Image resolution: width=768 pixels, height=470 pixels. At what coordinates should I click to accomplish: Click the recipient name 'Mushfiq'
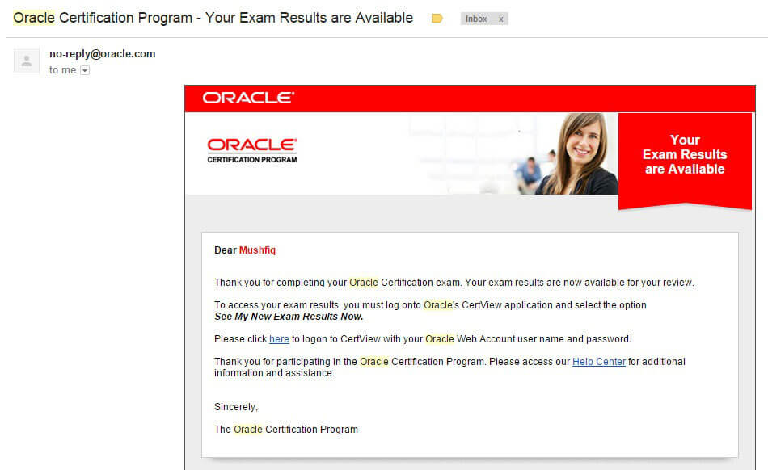(x=257, y=250)
